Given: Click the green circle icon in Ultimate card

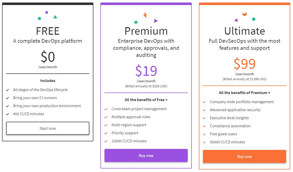Looking at the screenshot, I should point(254,19).
